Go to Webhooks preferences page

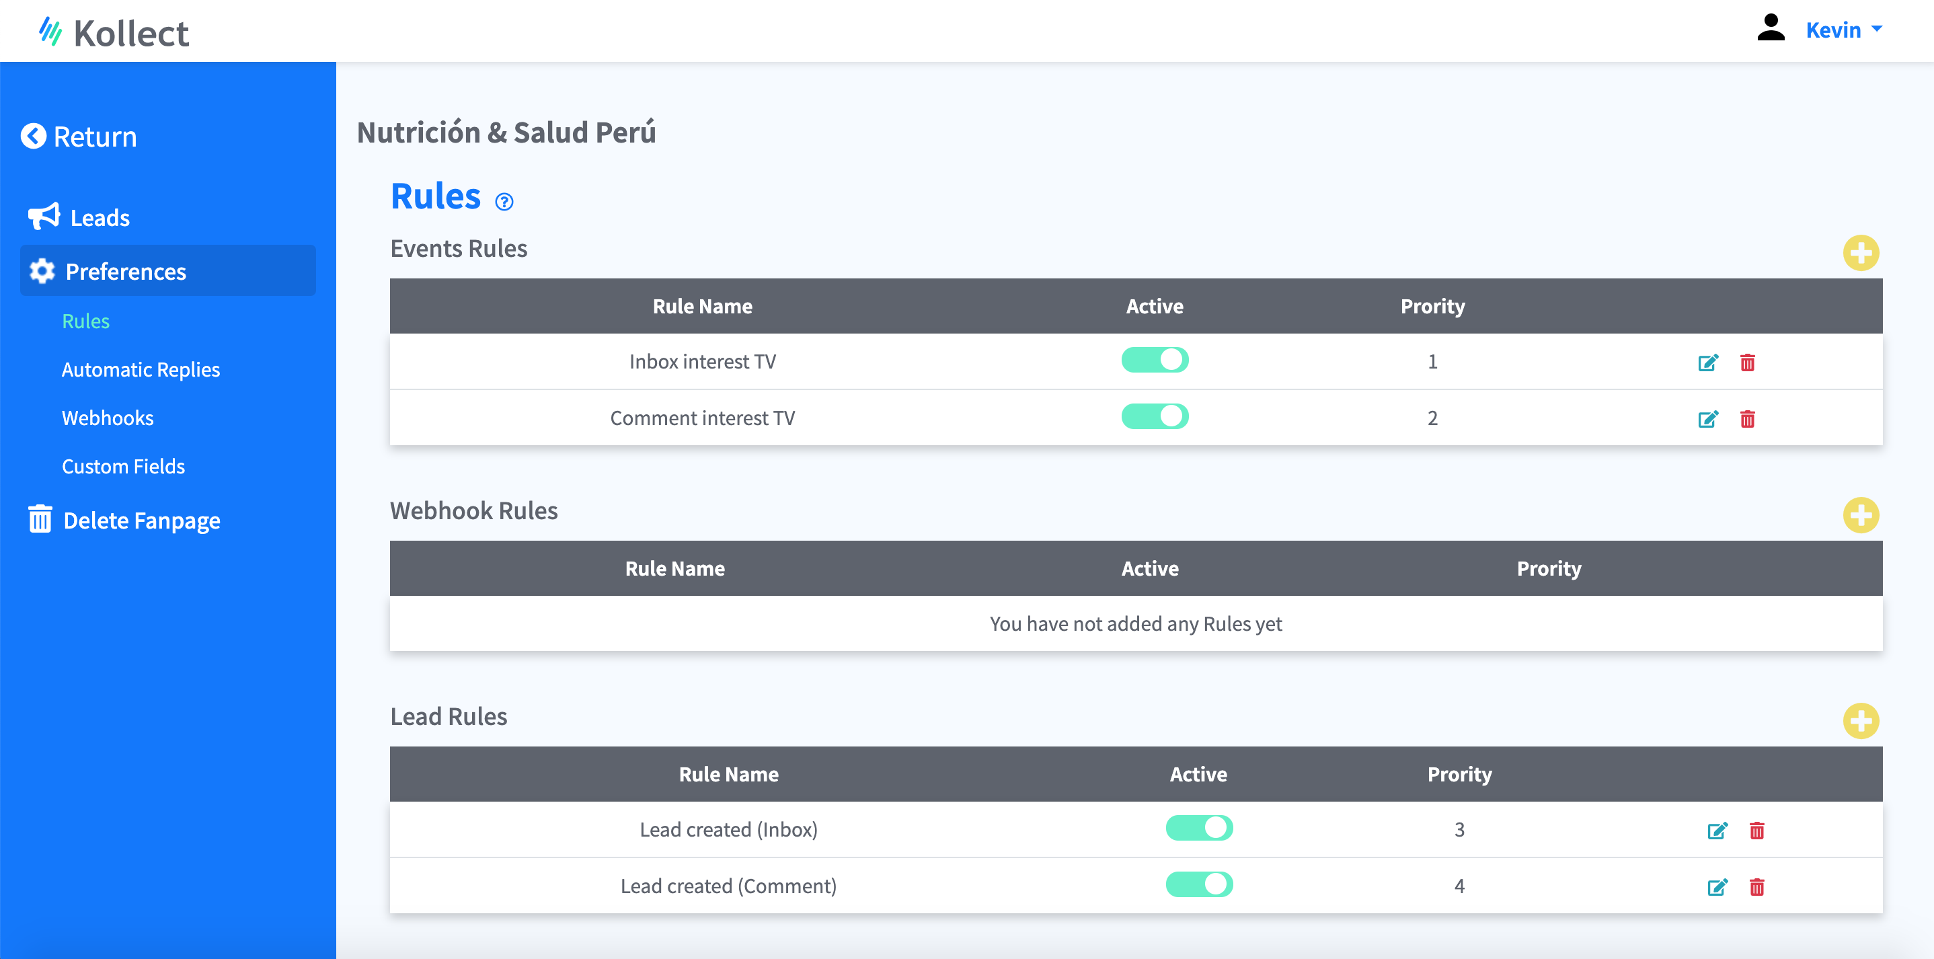(108, 418)
